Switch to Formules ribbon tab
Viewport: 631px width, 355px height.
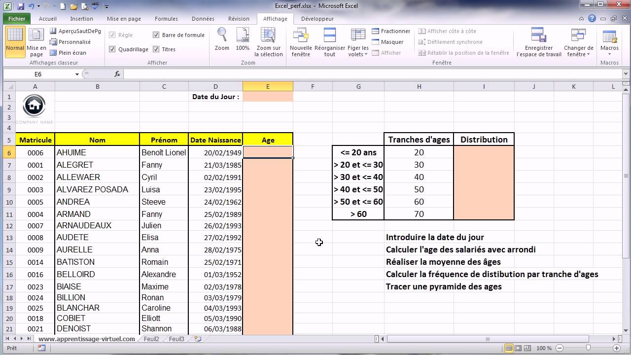tap(166, 19)
